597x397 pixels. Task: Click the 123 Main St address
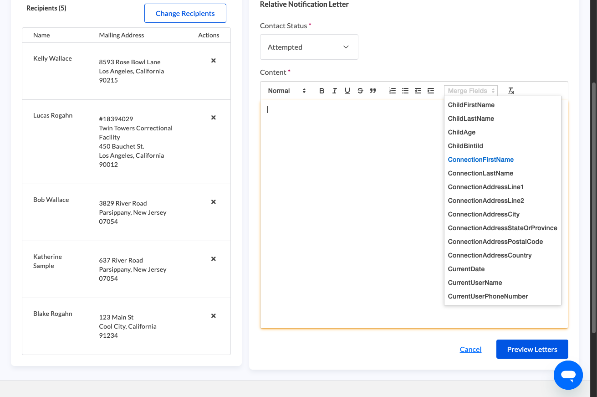tap(128, 326)
